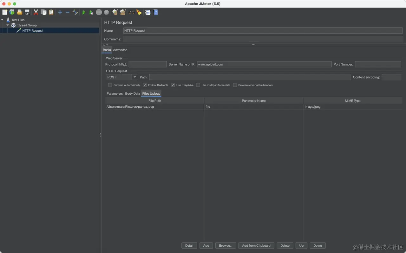Click the Browse... button

pyautogui.click(x=226, y=246)
